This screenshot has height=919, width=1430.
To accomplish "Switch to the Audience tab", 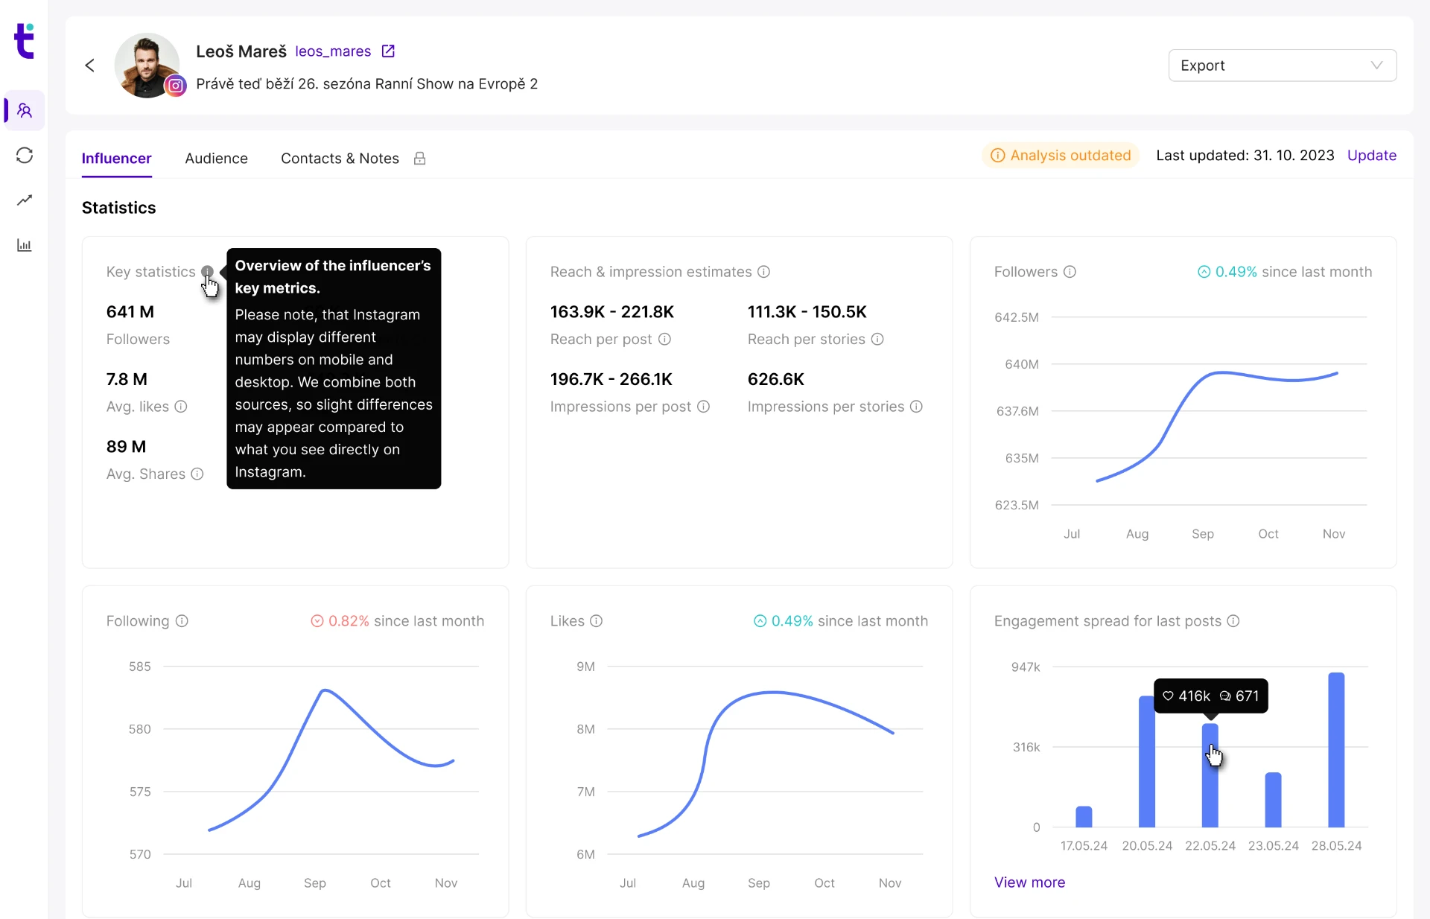I will click(x=217, y=158).
